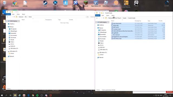Go up one folder in Hacks window
This screenshot has width=173, height=97.
(x=14, y=17)
